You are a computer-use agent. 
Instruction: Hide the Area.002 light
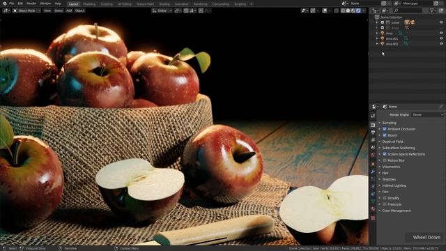[441, 44]
